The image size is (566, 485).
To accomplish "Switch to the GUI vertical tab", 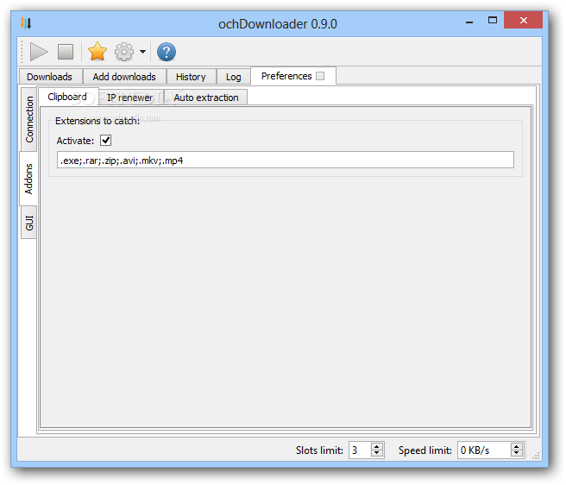I will (x=28, y=223).
